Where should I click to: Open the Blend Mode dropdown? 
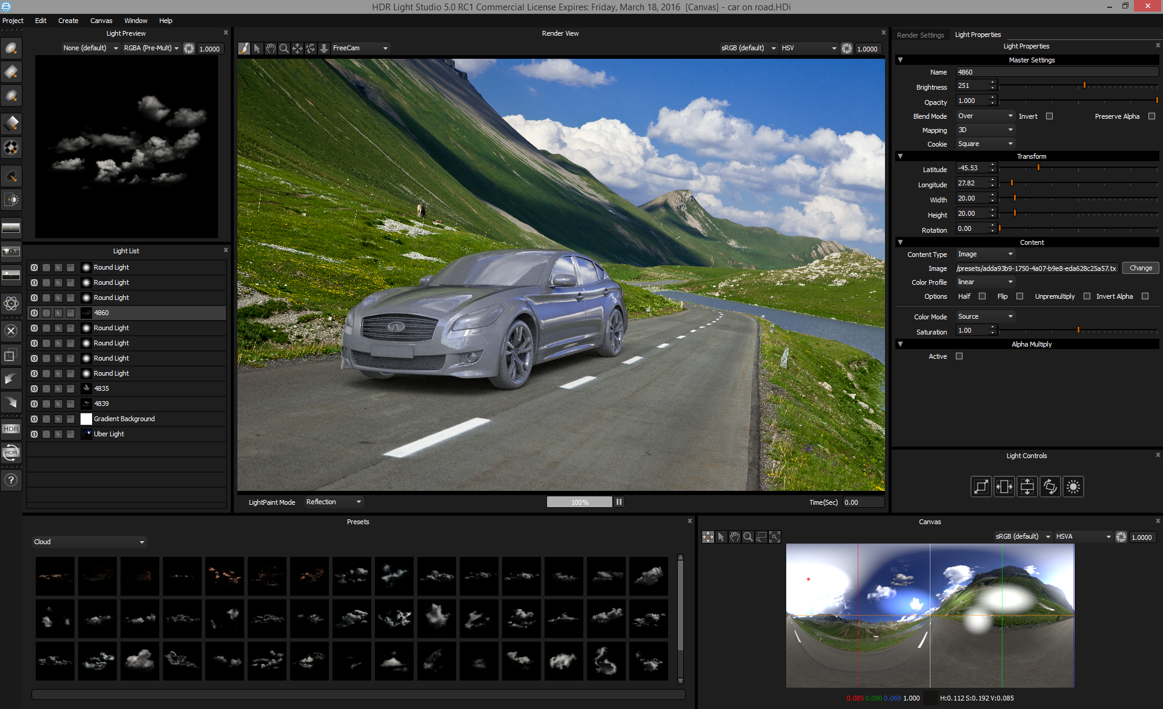point(985,116)
